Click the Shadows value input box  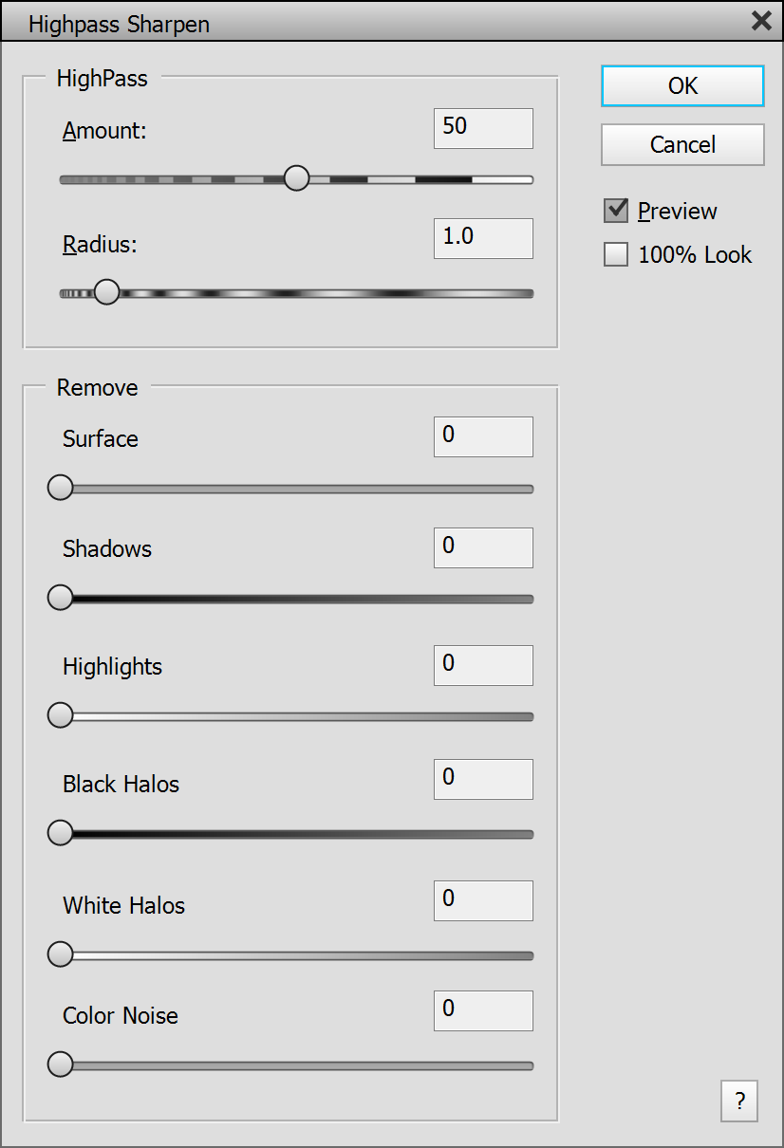tap(483, 547)
